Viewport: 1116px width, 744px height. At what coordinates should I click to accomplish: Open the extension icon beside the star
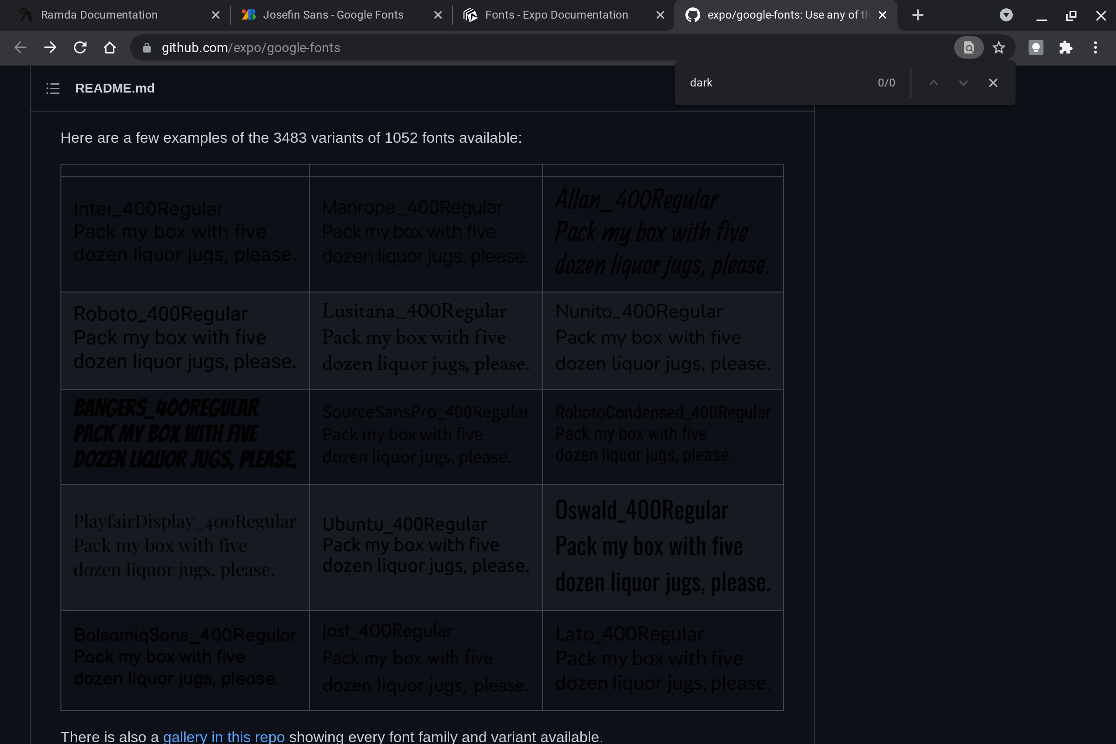click(1036, 47)
